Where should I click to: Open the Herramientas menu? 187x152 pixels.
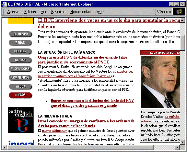pyautogui.click(x=80, y=12)
